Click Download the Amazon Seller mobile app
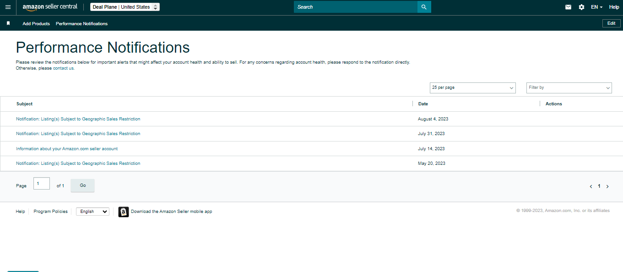The width and height of the screenshot is (623, 272). [171, 212]
